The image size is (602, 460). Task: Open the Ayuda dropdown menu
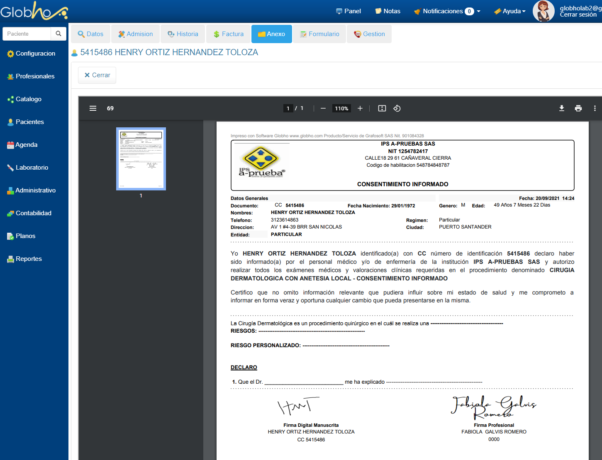510,11
